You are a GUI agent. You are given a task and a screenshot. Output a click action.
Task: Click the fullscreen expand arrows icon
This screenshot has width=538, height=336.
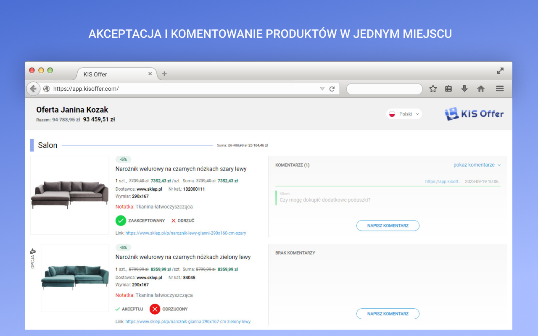coord(500,71)
